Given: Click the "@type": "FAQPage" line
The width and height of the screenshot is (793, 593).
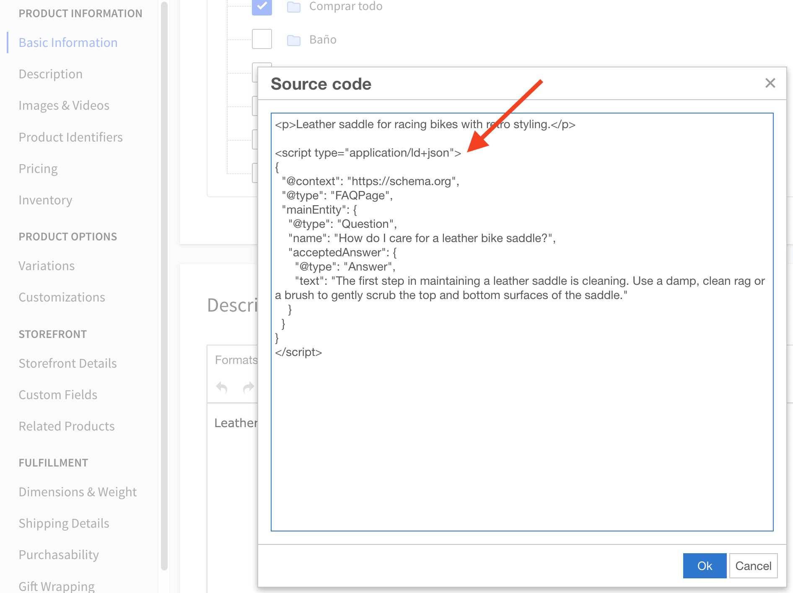Looking at the screenshot, I should pyautogui.click(x=337, y=196).
